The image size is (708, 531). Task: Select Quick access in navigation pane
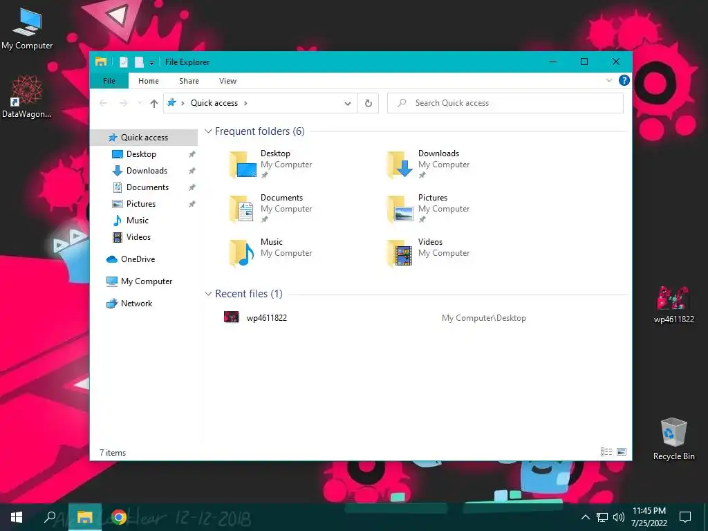(144, 138)
